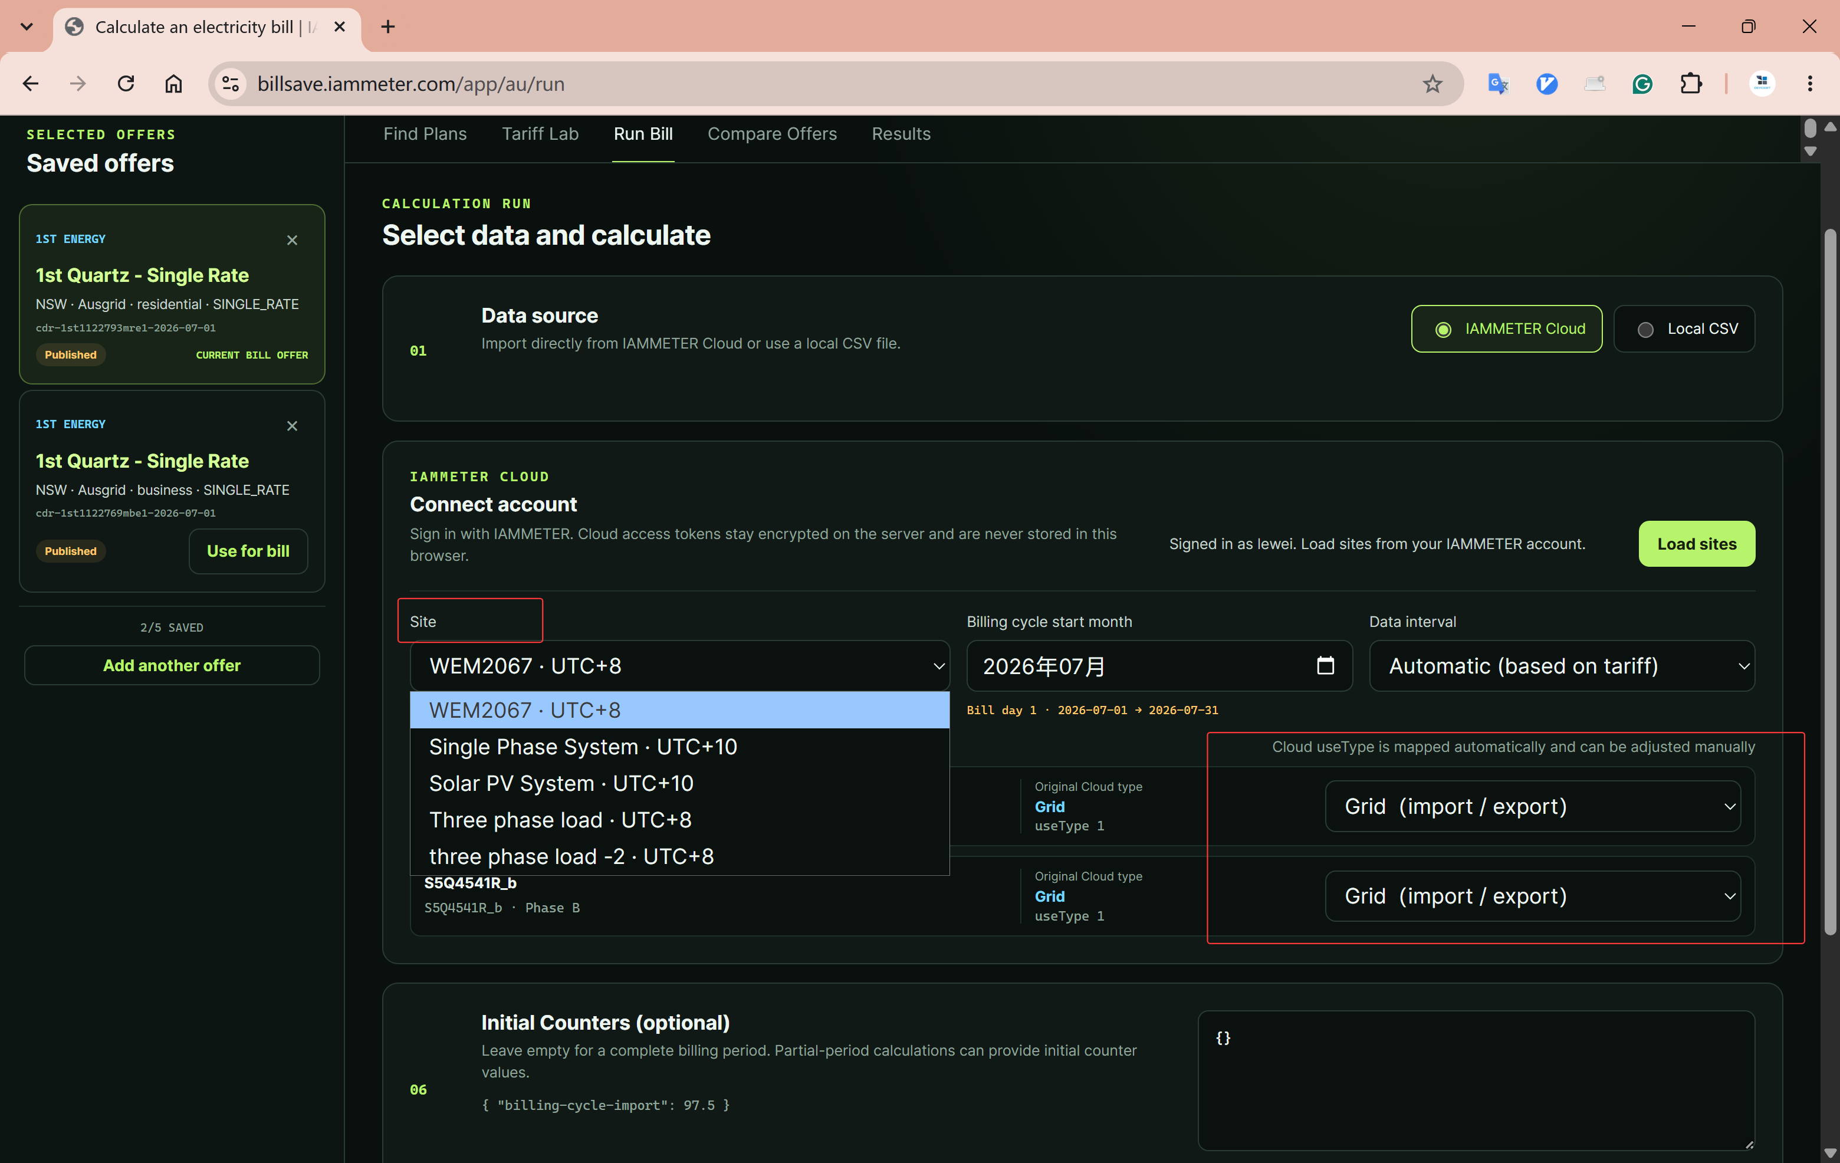Click the cdr-1st1122769mbe1-2026-07-01 offer ID
1840x1163 pixels.
pyautogui.click(x=125, y=514)
